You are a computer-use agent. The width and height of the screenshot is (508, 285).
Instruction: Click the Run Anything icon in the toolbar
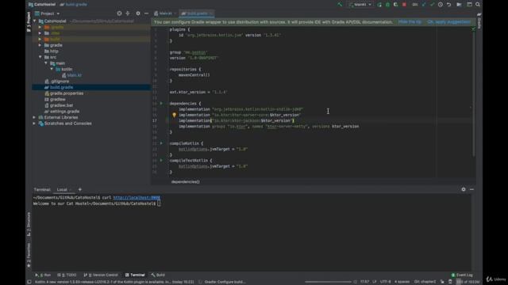pos(459,5)
